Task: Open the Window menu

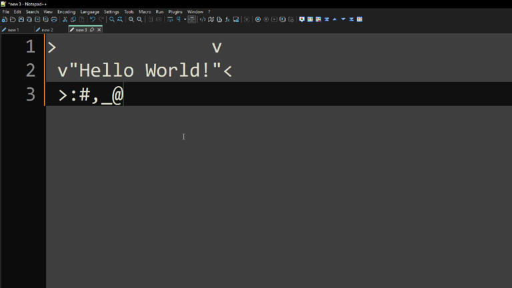Action: click(195, 12)
